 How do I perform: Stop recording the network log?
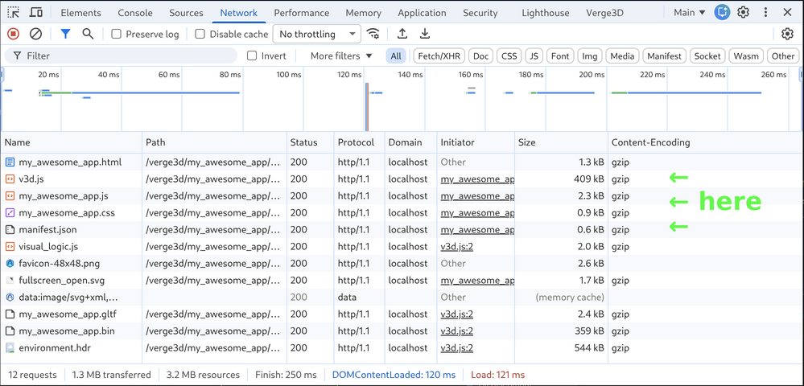pos(14,34)
